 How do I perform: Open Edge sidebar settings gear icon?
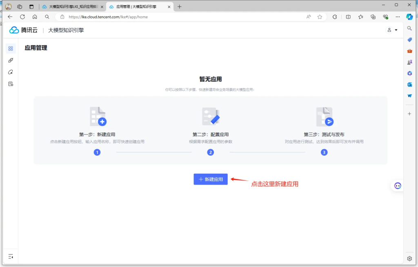(x=409, y=258)
